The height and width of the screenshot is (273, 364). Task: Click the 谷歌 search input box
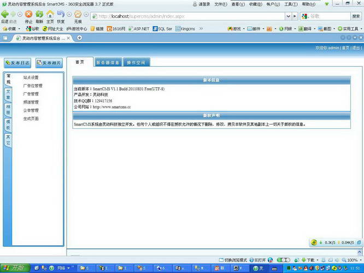pos(330,16)
